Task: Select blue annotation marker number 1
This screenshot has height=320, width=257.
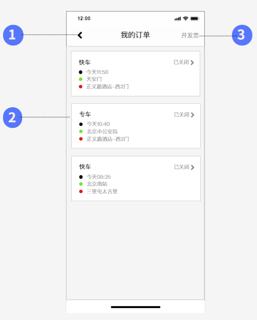Action: (13, 35)
